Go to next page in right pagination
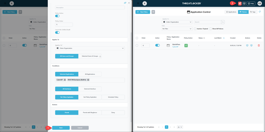 pyautogui.click(x=170, y=127)
